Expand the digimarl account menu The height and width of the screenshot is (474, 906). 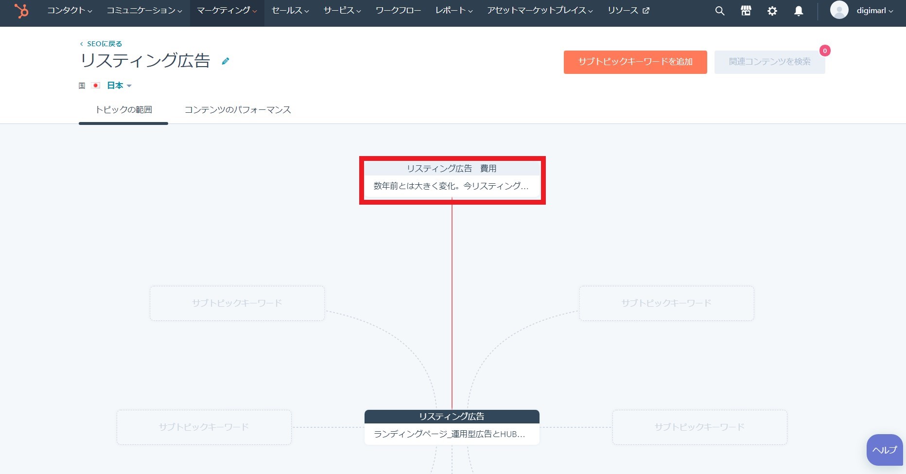point(875,11)
